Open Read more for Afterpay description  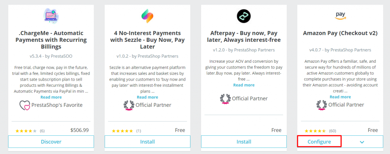click(243, 85)
